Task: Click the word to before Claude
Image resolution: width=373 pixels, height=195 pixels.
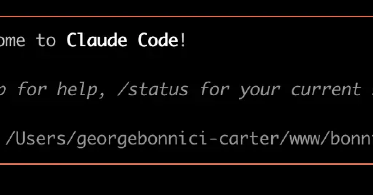Action: (46, 41)
